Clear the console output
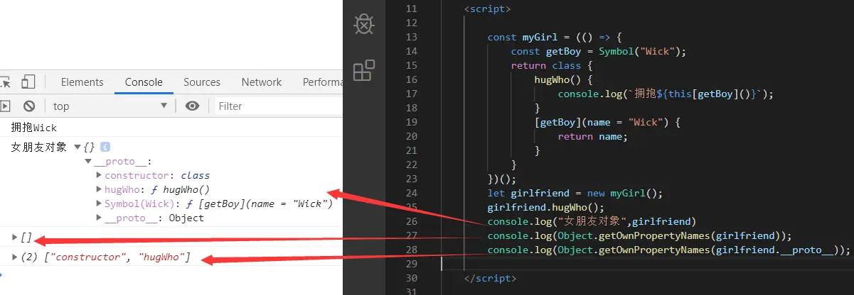Screen dimensions: 854x295 coord(29,106)
